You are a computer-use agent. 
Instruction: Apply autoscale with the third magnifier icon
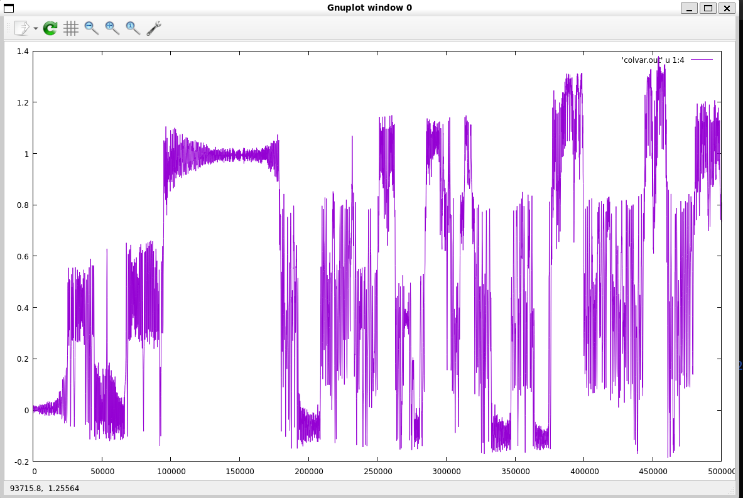[x=133, y=28]
